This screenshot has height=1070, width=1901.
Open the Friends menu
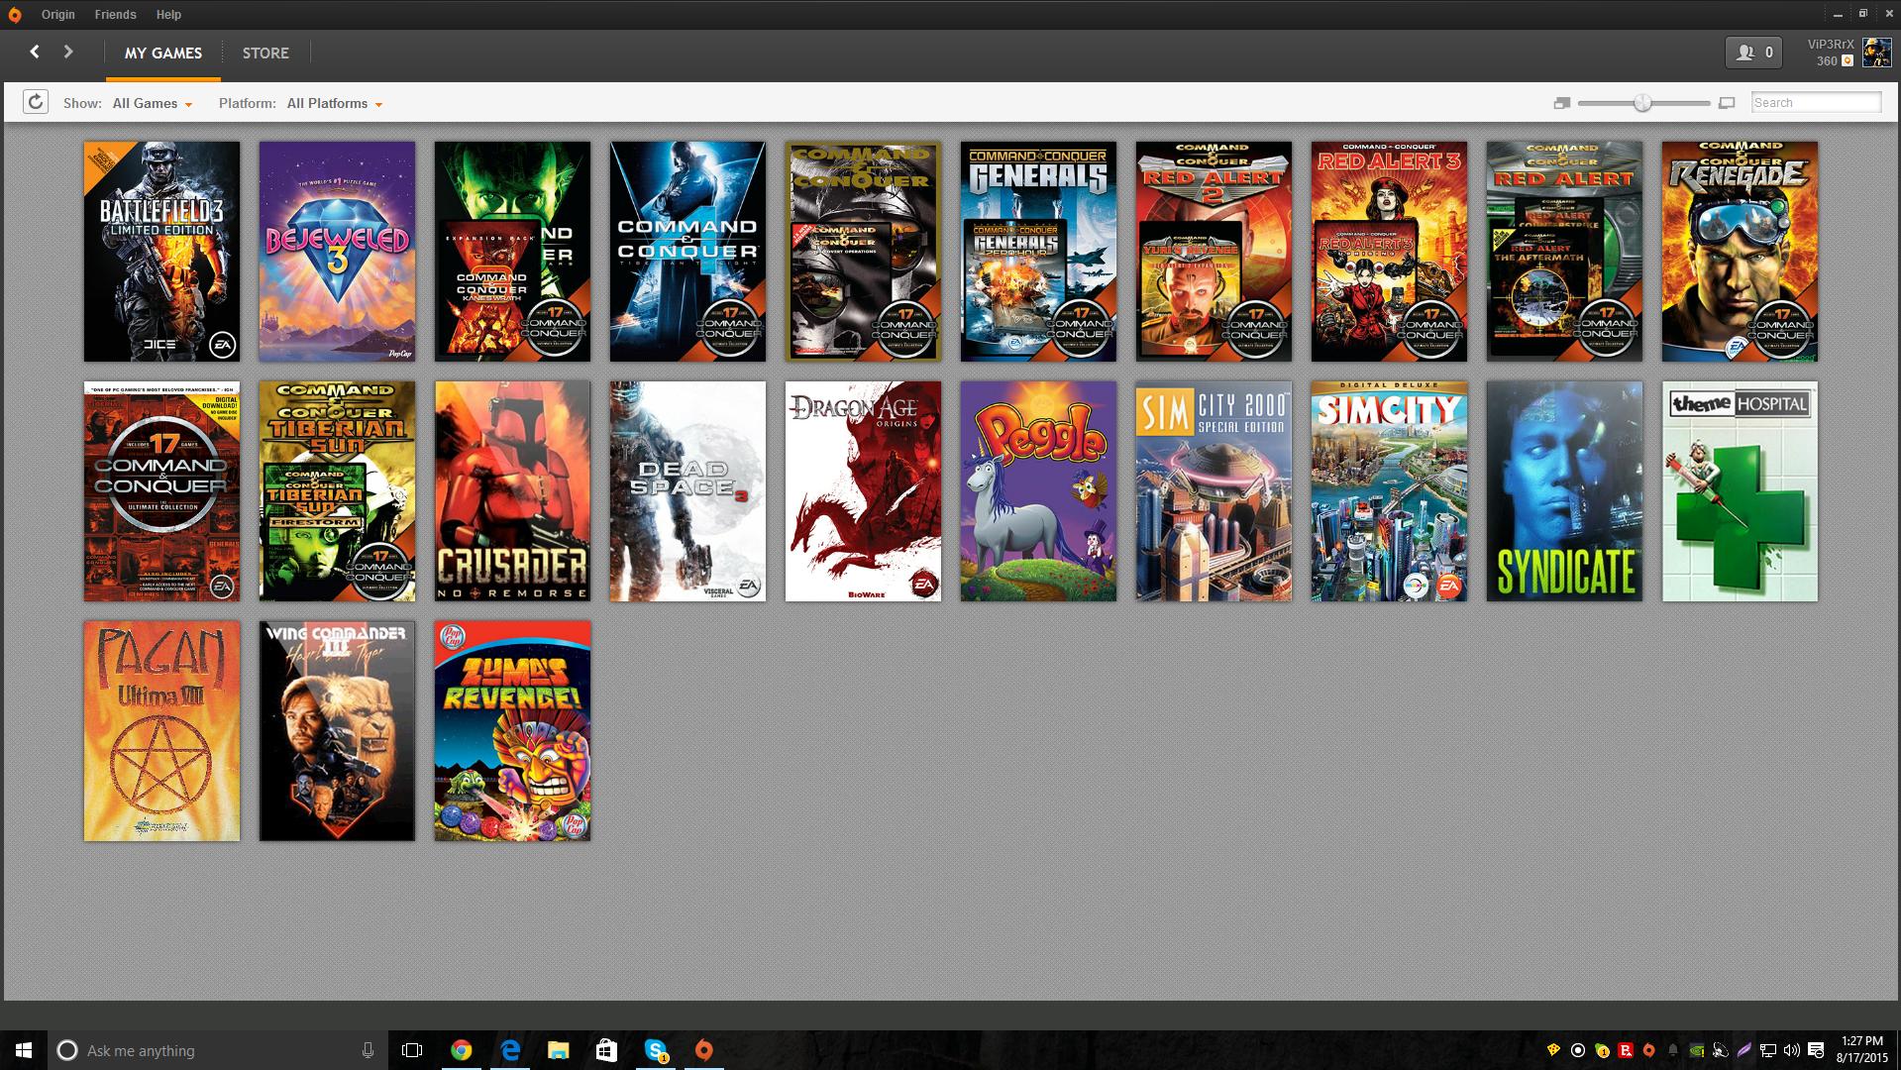click(115, 15)
